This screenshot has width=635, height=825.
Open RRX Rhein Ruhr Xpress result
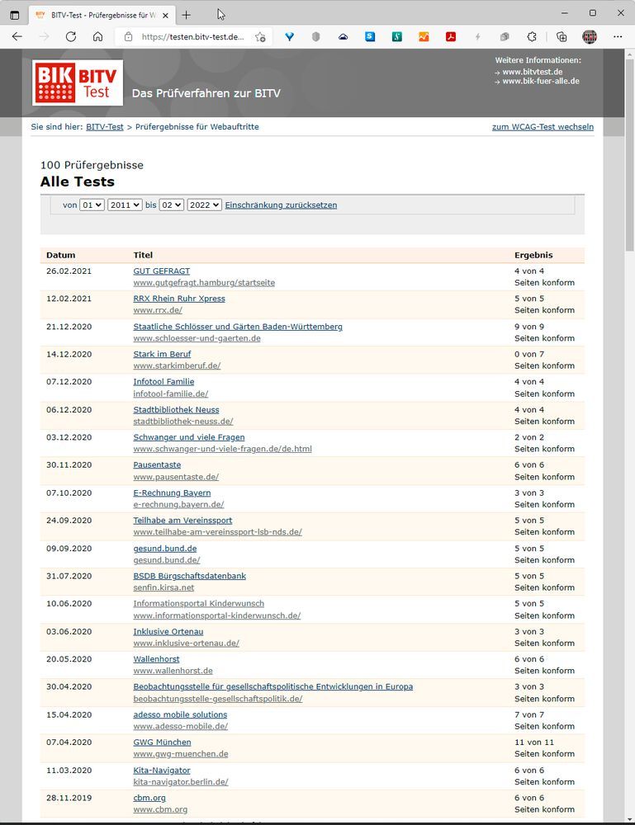coord(179,299)
